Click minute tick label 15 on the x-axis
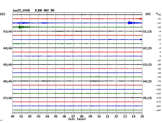 142,117
